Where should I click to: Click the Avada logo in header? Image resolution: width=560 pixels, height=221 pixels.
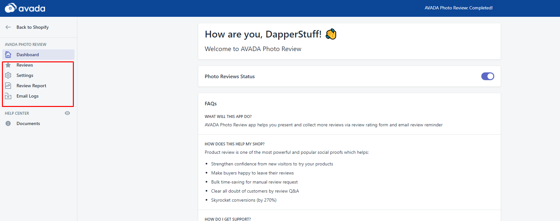tap(25, 8)
